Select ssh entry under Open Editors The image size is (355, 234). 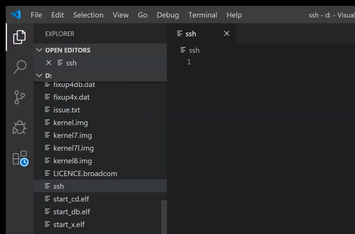100,63
